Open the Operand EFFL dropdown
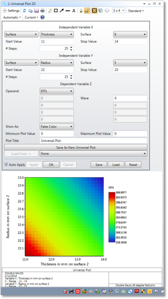The height and width of the screenshot is (299, 168). 57,91
